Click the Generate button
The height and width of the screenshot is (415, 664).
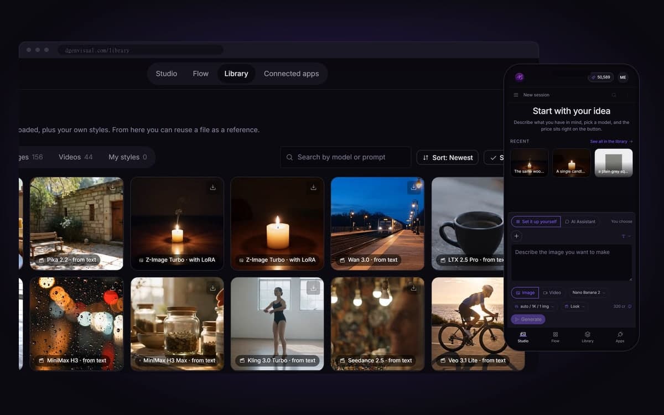click(x=528, y=319)
